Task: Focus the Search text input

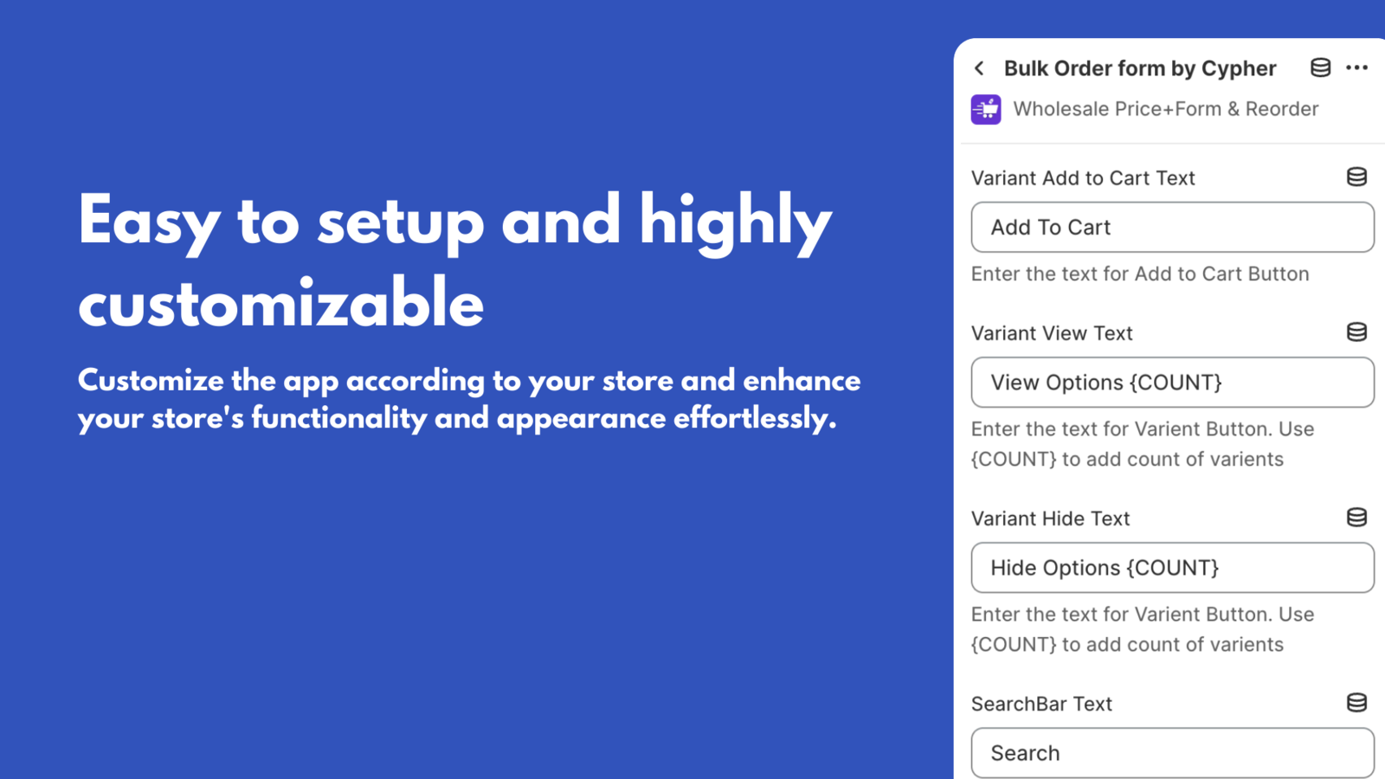Action: [x=1172, y=752]
